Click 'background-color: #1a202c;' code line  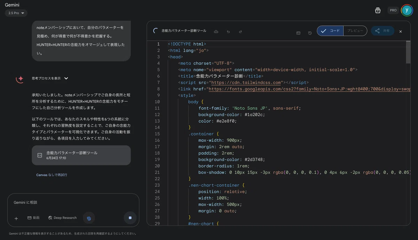point(232,115)
